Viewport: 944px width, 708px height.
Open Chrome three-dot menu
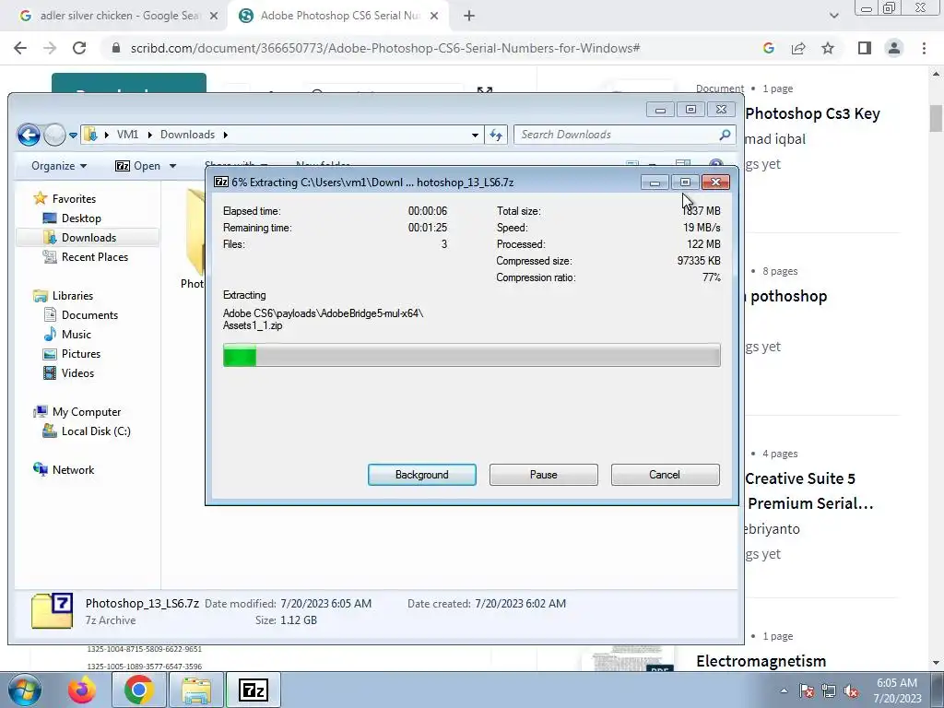[x=924, y=48]
